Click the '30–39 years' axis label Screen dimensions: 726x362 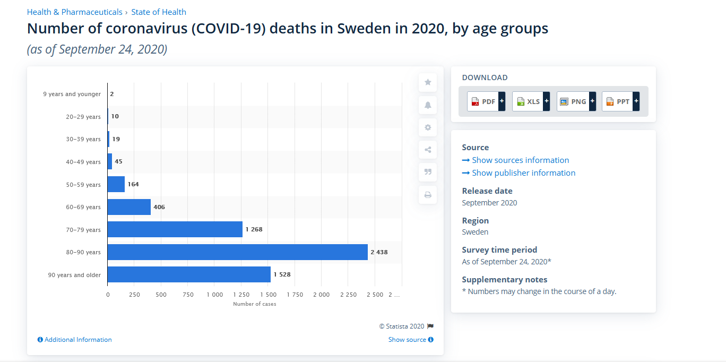click(83, 139)
